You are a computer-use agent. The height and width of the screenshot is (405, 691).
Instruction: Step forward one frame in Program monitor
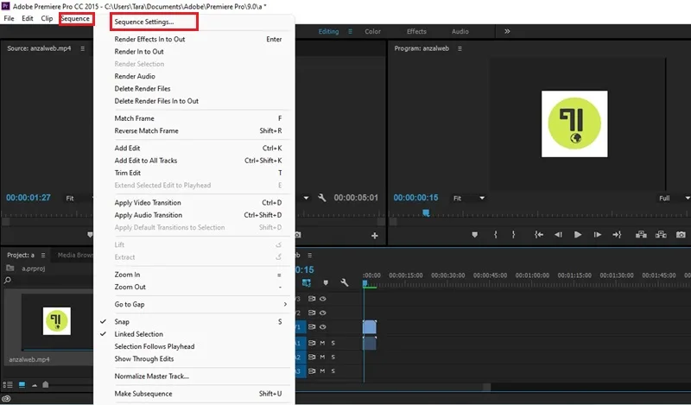point(597,235)
